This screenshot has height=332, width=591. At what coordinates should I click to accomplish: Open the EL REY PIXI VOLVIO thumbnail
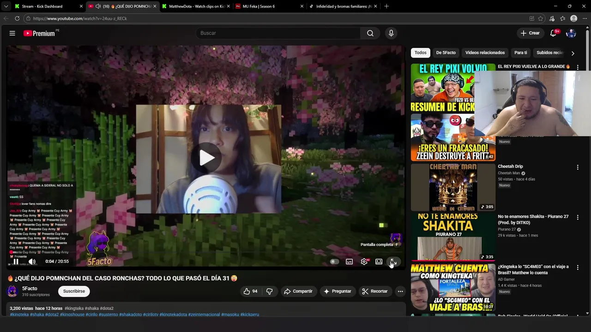click(442, 88)
